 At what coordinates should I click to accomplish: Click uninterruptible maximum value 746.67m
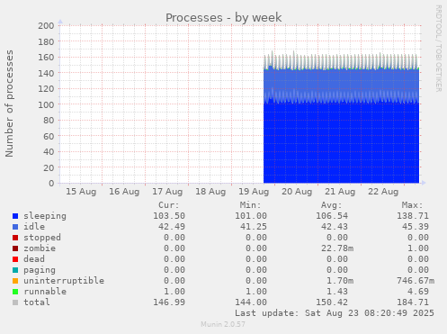click(x=416, y=281)
